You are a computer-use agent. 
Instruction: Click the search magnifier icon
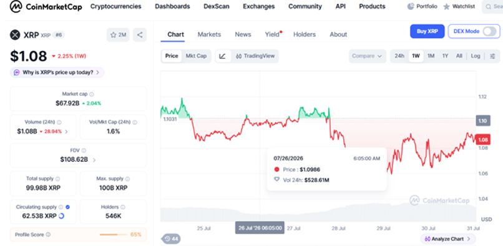[488, 7]
